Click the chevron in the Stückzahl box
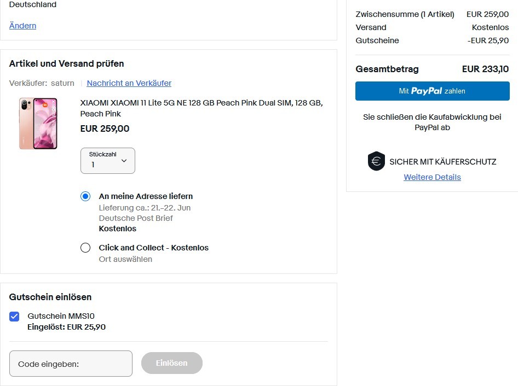Viewport: 518px width, 386px height. (x=124, y=161)
